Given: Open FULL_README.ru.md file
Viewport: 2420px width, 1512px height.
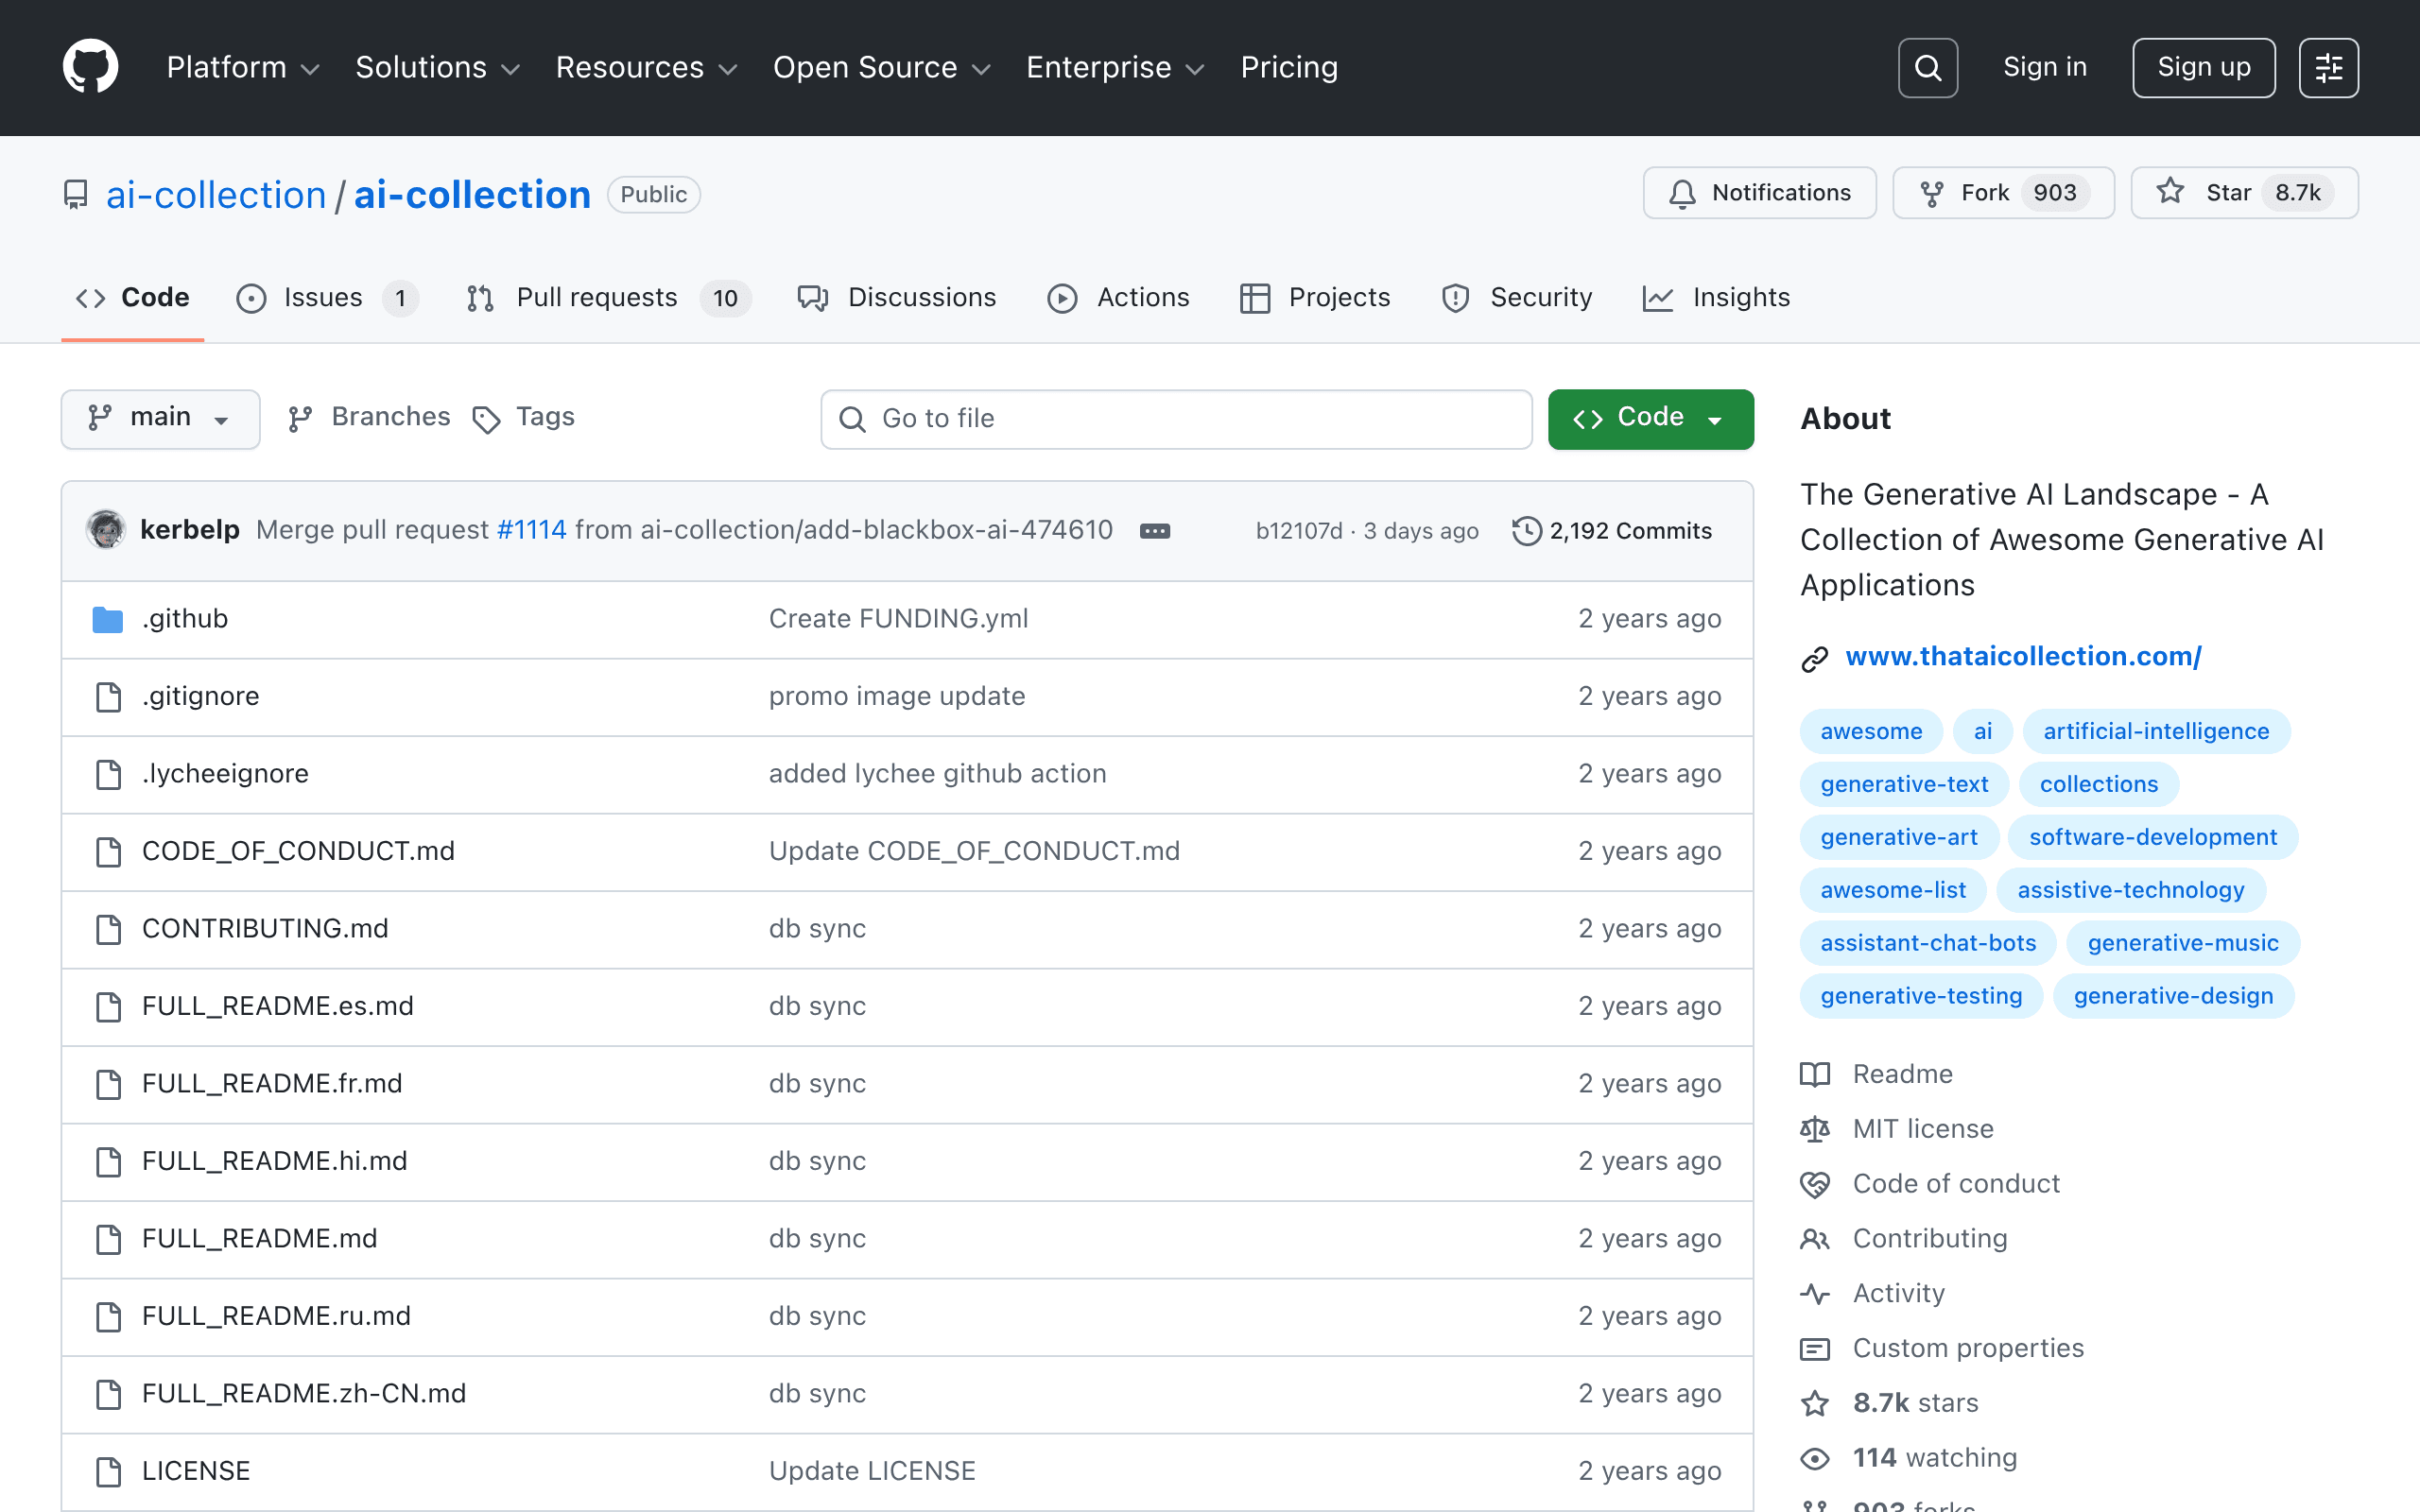Looking at the screenshot, I should [276, 1316].
